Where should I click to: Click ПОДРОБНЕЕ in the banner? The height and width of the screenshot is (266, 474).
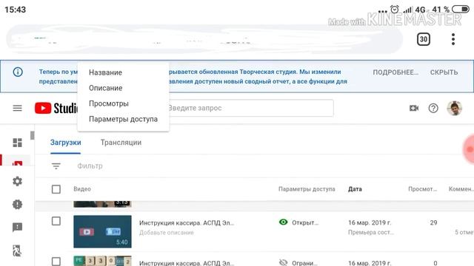point(395,72)
